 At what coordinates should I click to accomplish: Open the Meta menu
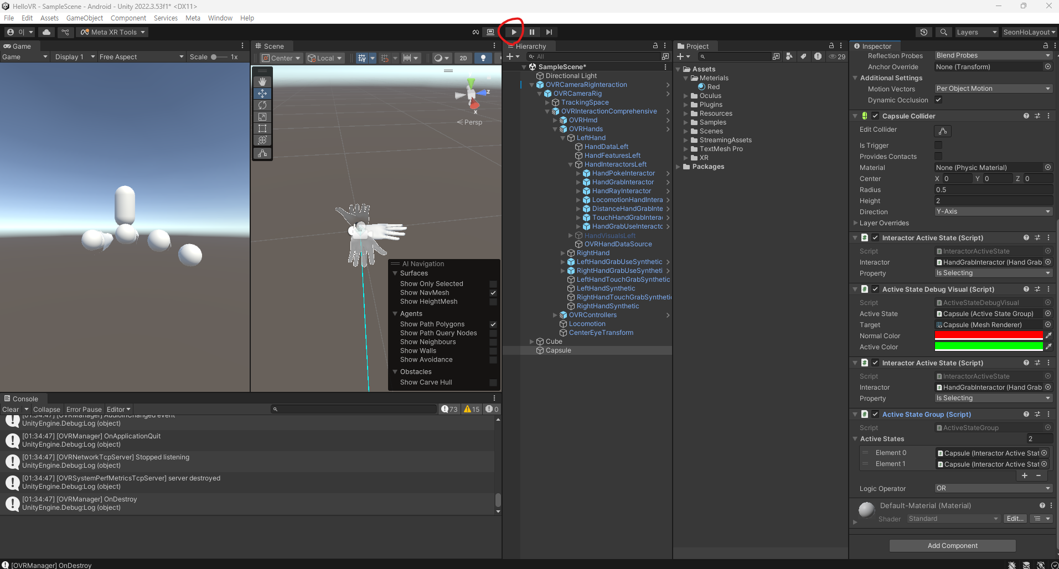click(x=193, y=18)
